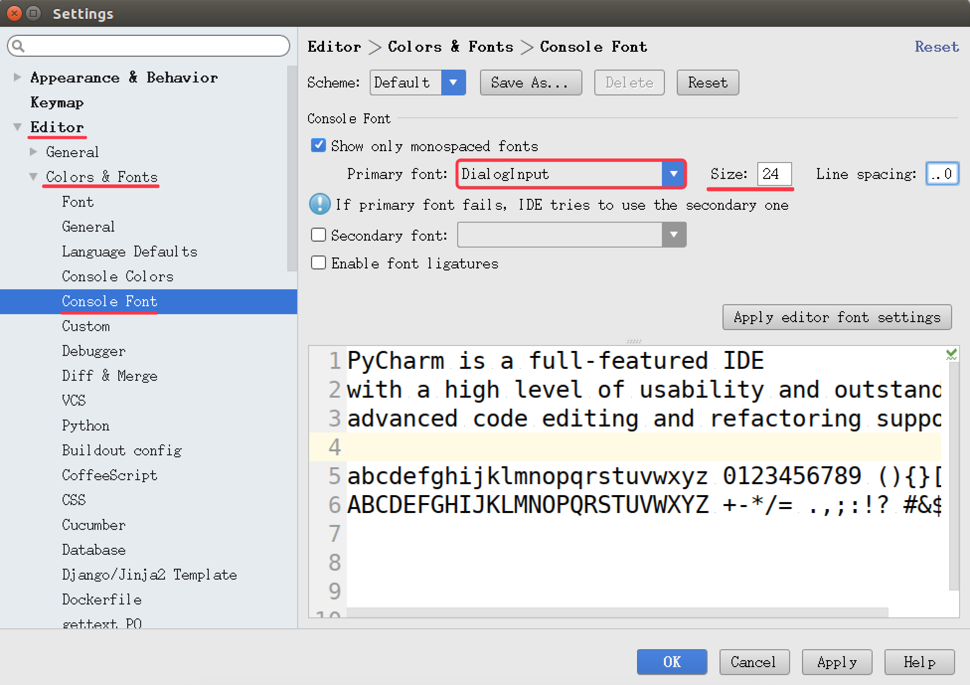970x685 pixels.
Task: Click the font Size input field
Action: [773, 173]
